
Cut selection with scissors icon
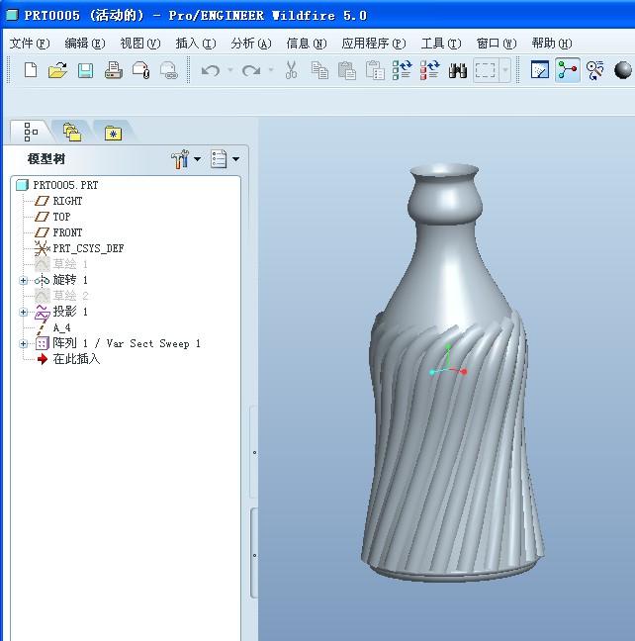(x=291, y=70)
